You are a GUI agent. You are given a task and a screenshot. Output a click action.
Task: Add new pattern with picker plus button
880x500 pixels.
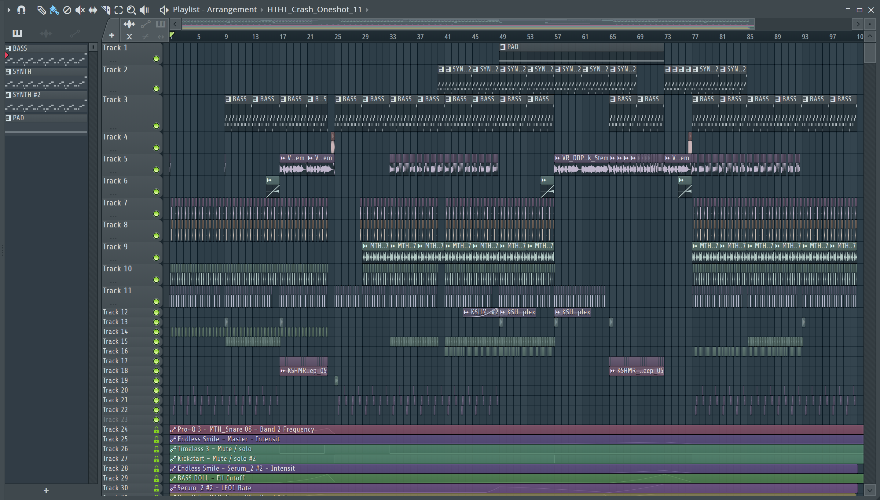pos(46,490)
